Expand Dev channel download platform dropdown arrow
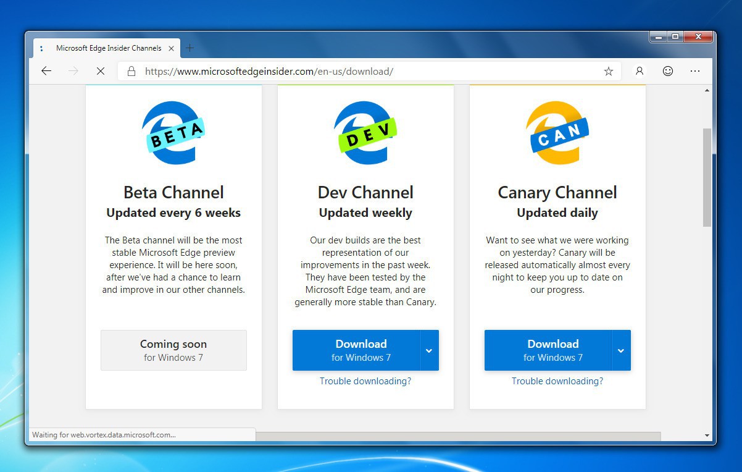742x472 pixels. point(429,350)
